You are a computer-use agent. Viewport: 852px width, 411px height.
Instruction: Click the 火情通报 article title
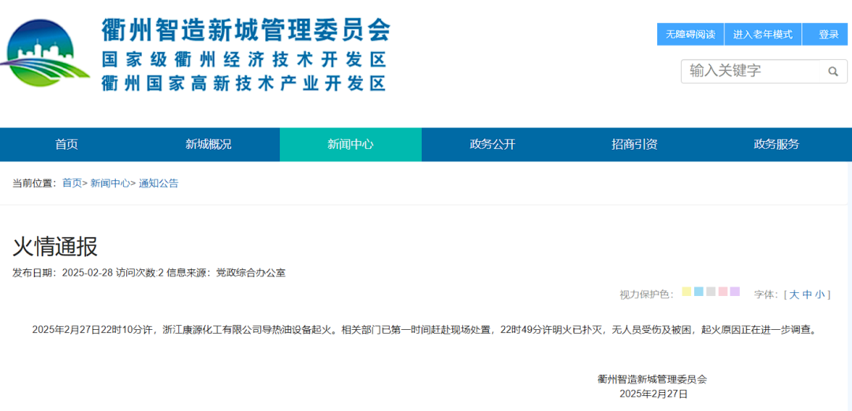[x=55, y=247]
